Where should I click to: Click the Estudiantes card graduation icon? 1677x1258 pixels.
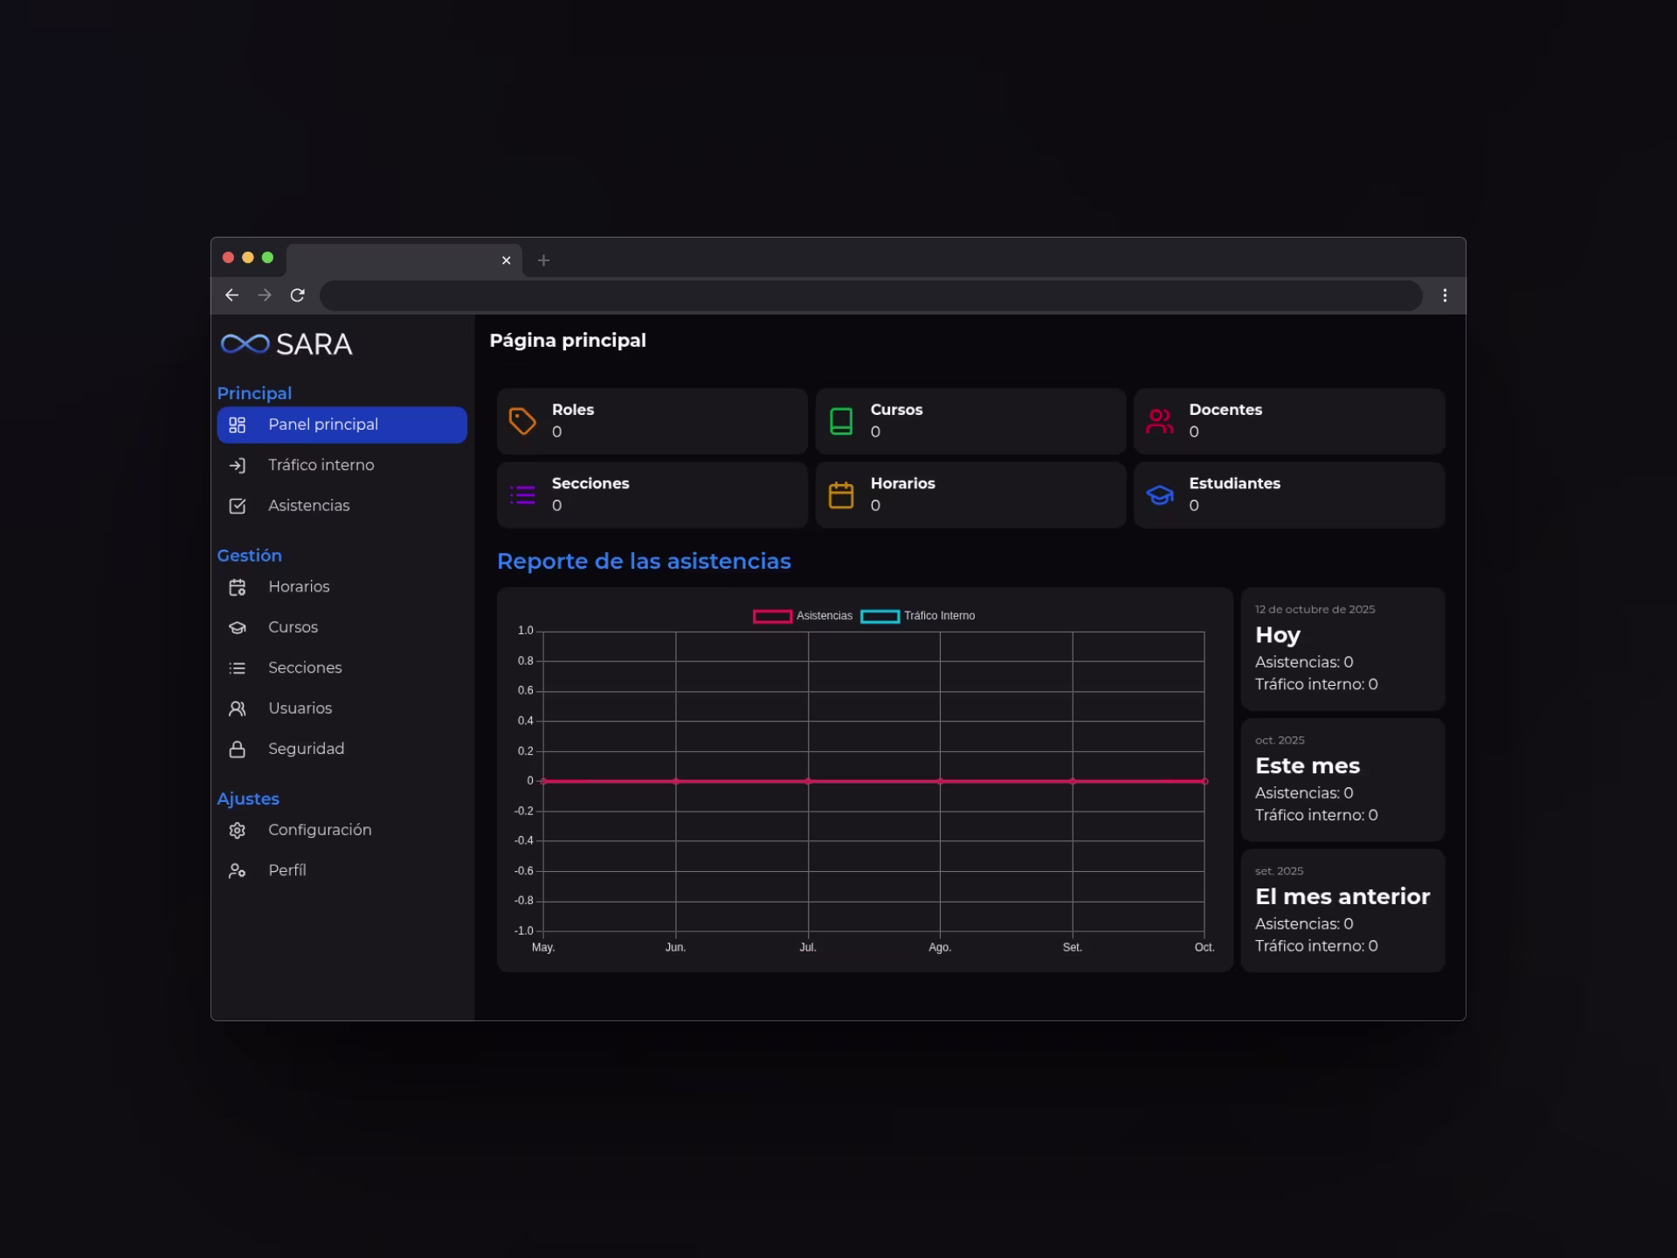1160,495
